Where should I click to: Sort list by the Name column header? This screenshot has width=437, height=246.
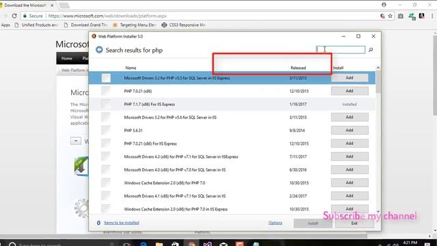[x=130, y=68]
